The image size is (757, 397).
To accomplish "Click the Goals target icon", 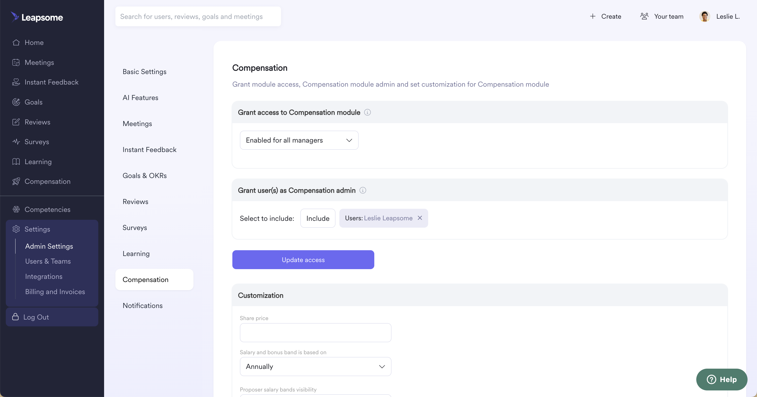I will (16, 102).
